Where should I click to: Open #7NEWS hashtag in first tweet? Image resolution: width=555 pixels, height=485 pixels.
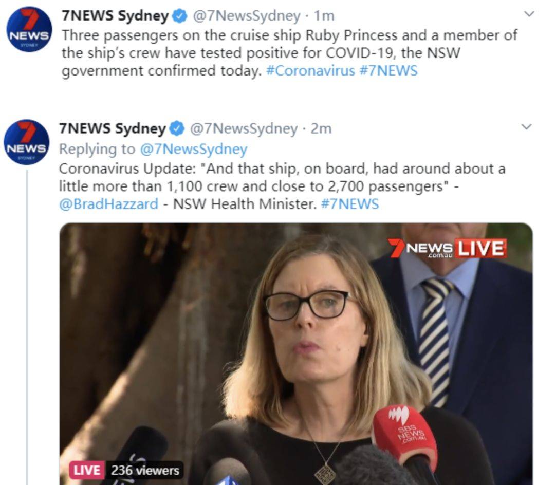click(x=388, y=71)
